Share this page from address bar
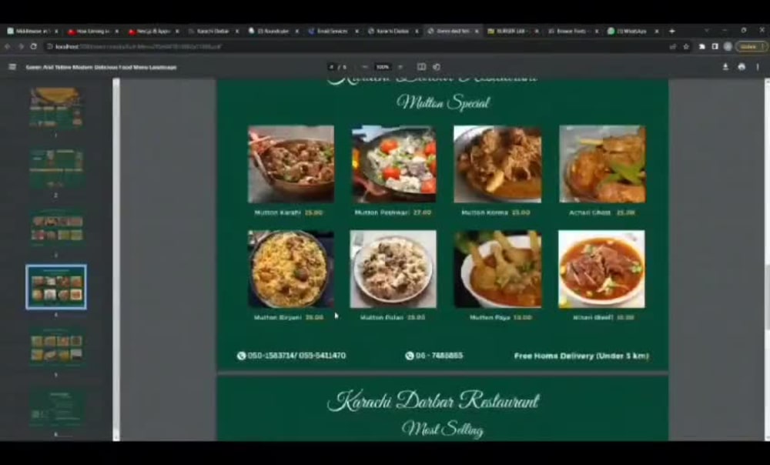This screenshot has width=770, height=465. 673,47
